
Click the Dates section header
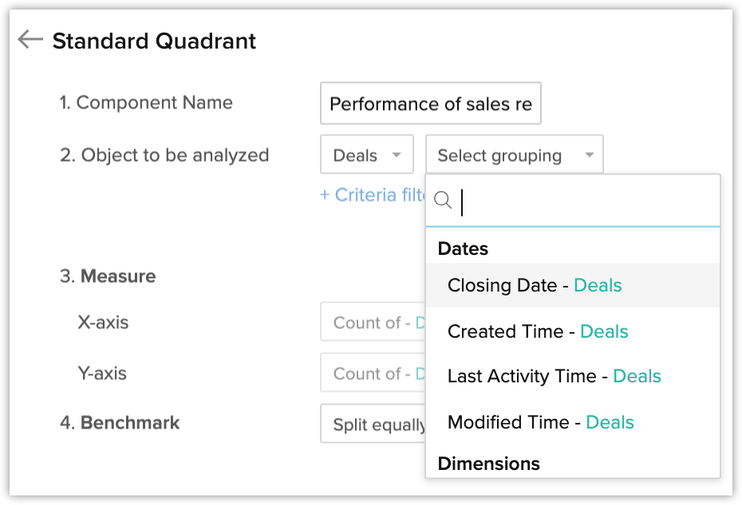[x=463, y=249]
